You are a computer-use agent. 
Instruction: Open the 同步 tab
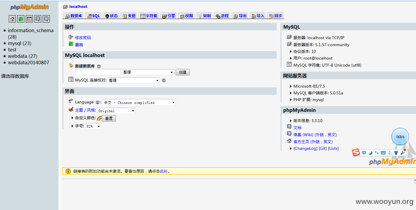[275, 16]
